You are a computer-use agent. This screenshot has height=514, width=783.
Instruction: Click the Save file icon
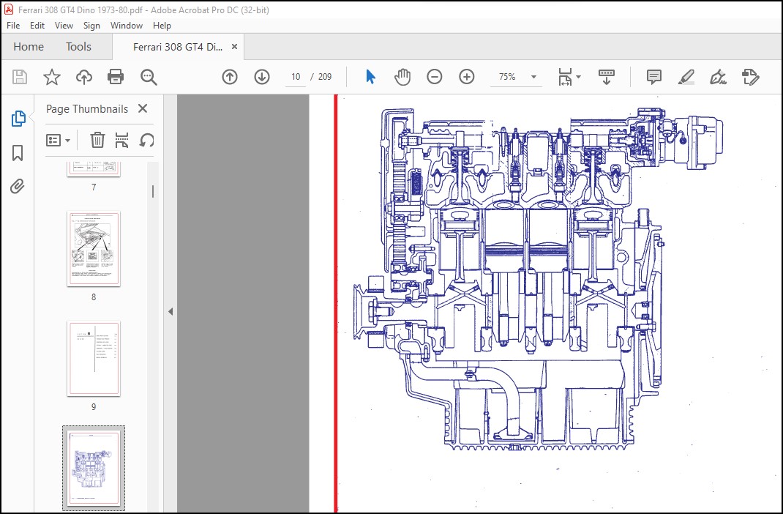[x=20, y=77]
